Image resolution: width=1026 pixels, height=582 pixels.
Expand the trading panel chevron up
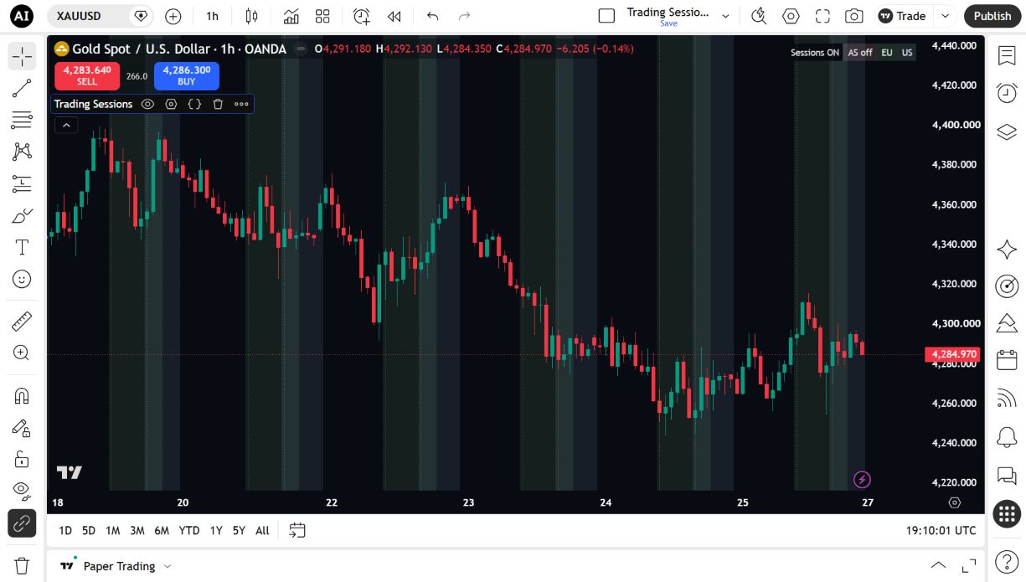[x=939, y=565]
